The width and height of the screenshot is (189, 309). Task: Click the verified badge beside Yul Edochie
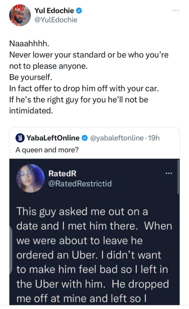[79, 11]
